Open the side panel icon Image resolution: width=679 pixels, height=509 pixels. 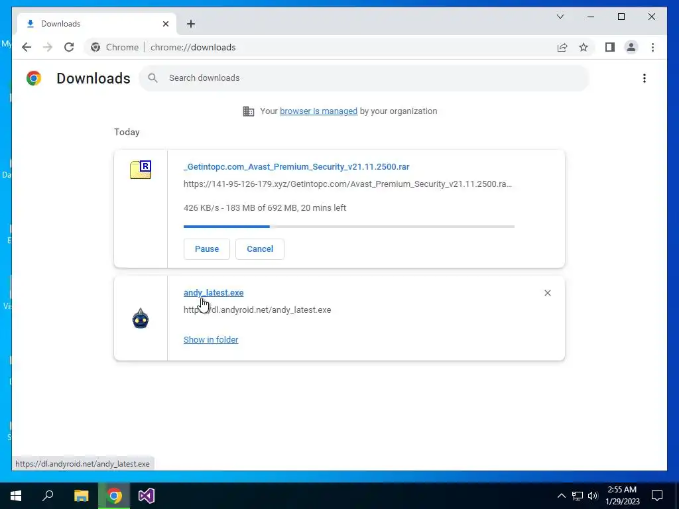610,47
